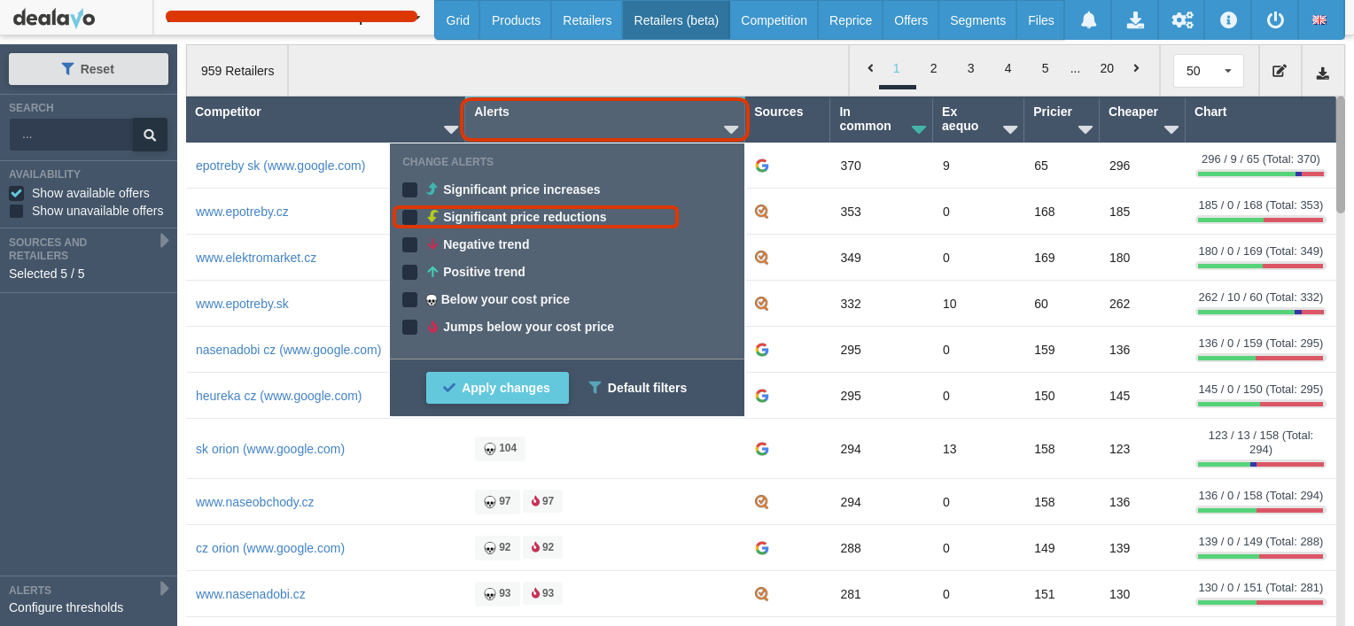Expand Sources and Retailers panel

click(x=164, y=241)
